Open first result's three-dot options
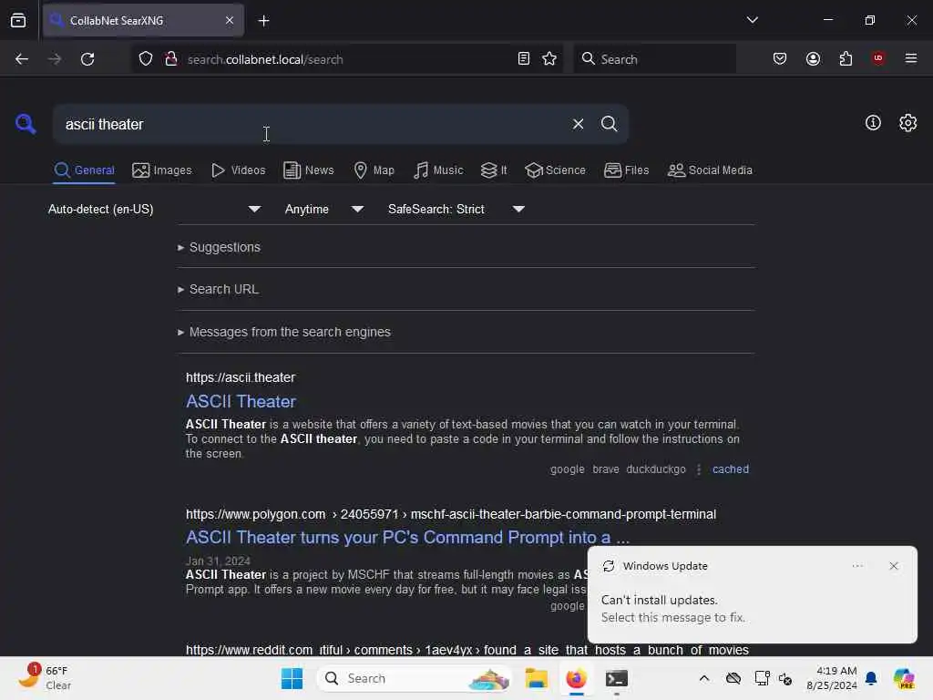 699,469
